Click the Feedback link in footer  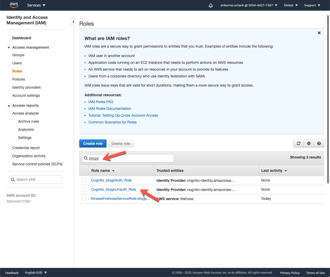pos(12,273)
